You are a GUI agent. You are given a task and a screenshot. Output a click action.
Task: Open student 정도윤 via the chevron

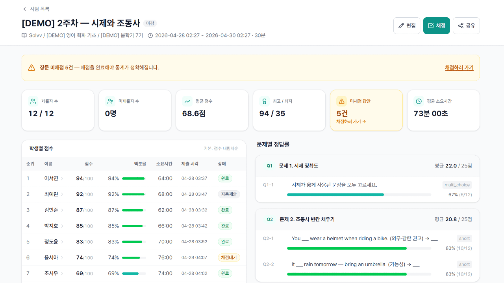pos(62,242)
